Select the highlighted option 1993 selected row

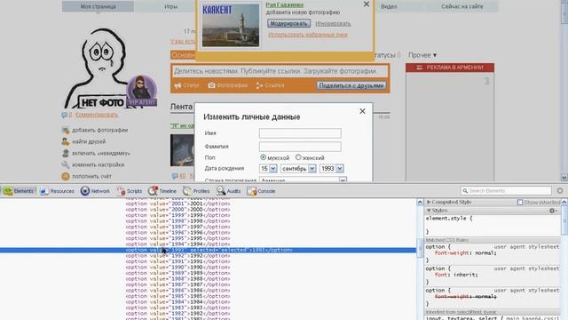(208, 250)
